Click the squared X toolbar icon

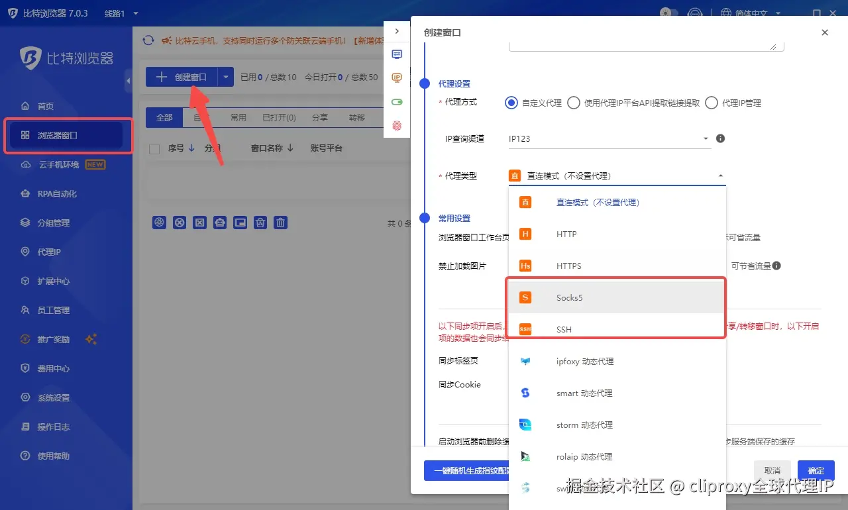click(199, 223)
